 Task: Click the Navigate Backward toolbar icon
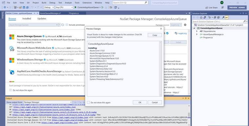(5, 8)
